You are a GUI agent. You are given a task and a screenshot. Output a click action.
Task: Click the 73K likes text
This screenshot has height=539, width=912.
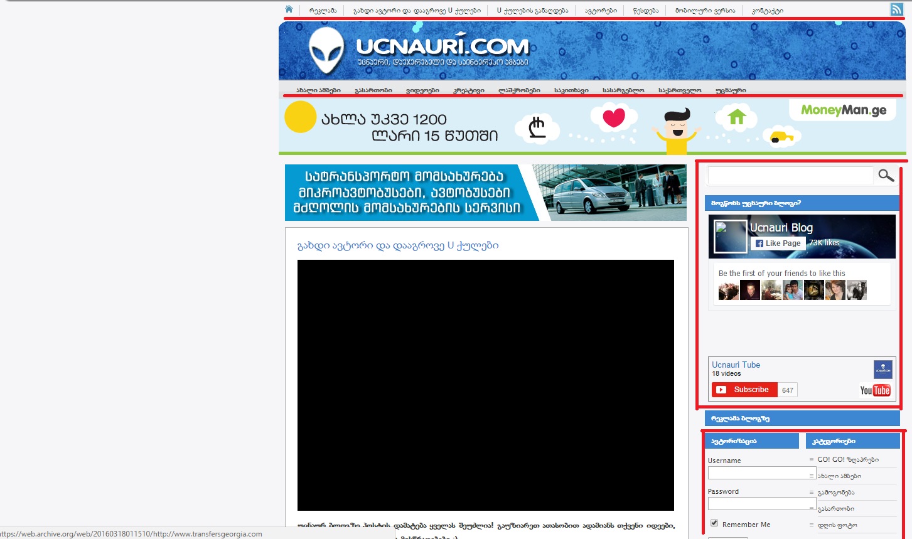tap(824, 243)
